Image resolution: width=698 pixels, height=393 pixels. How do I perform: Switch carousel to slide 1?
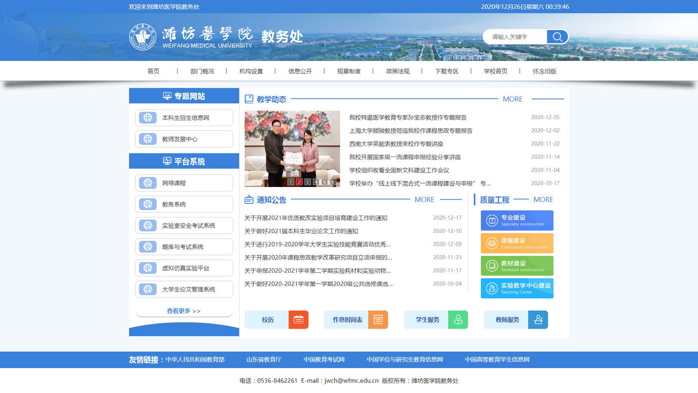click(291, 182)
